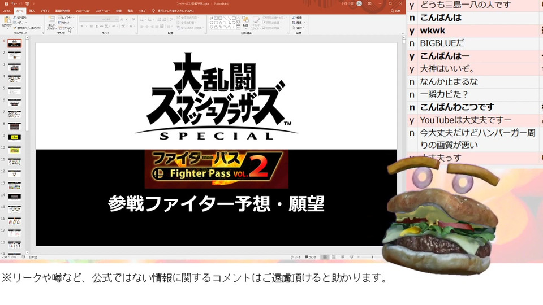Switch to Slide Sorter view
This screenshot has width=543, height=305.
[334, 258]
